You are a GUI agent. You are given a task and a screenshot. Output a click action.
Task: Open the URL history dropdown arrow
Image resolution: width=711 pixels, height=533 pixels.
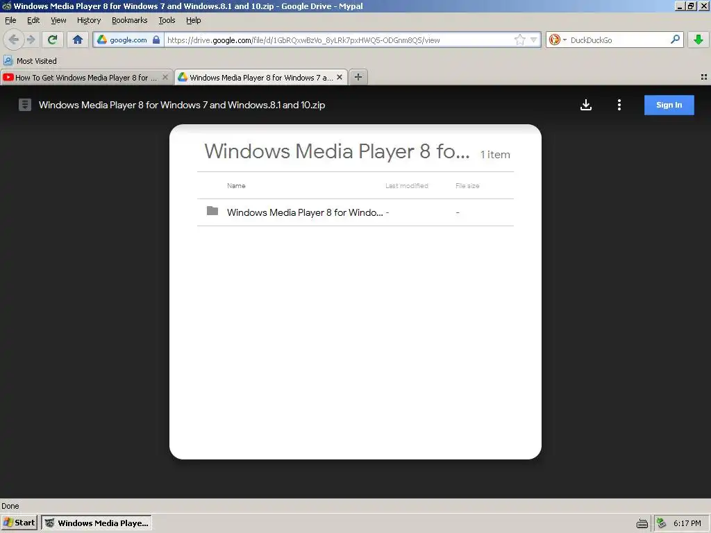(534, 40)
